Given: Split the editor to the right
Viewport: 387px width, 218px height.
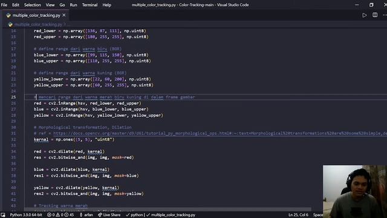Looking at the screenshot, I should 375,15.
